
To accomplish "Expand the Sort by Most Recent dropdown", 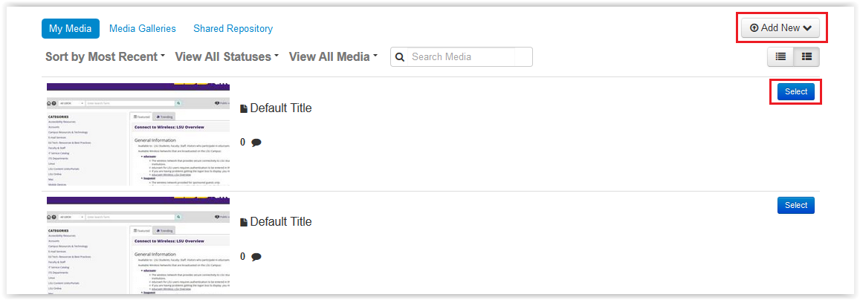I will pos(106,57).
